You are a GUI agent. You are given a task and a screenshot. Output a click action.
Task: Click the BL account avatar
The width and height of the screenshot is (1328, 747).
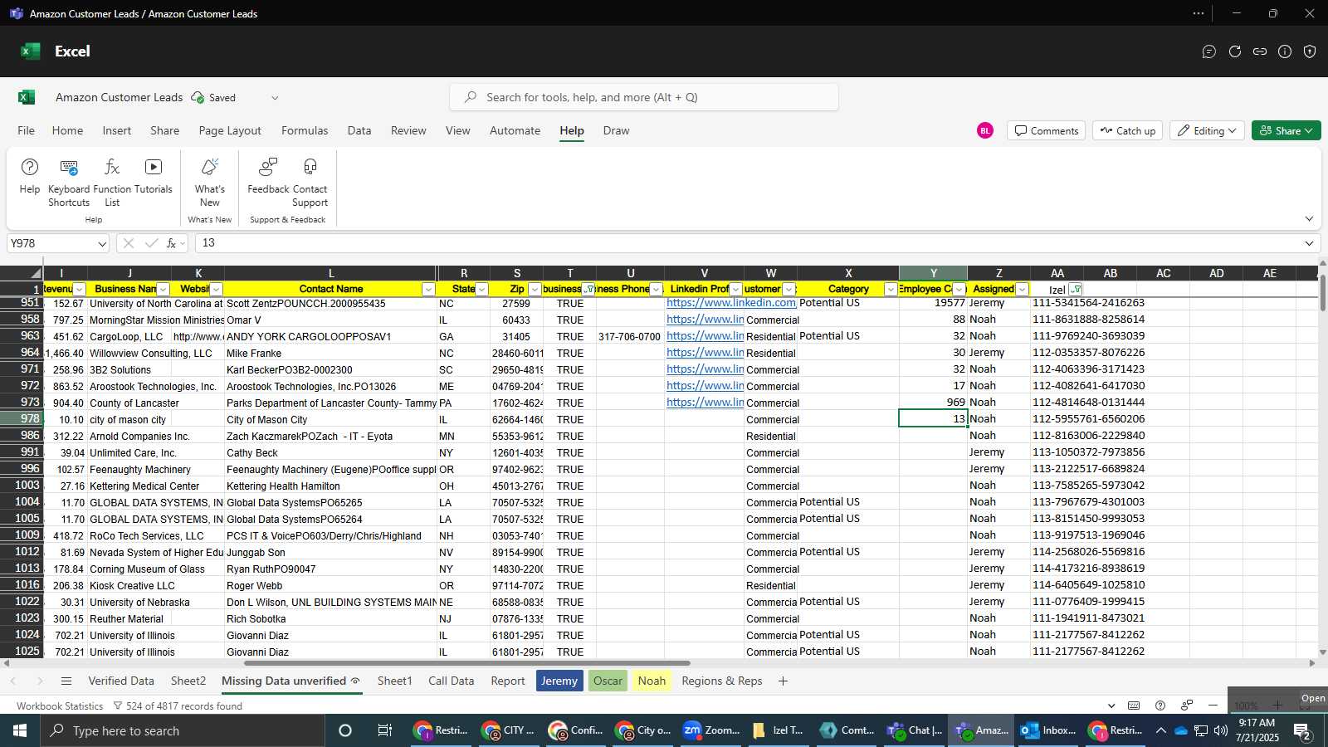(x=985, y=130)
